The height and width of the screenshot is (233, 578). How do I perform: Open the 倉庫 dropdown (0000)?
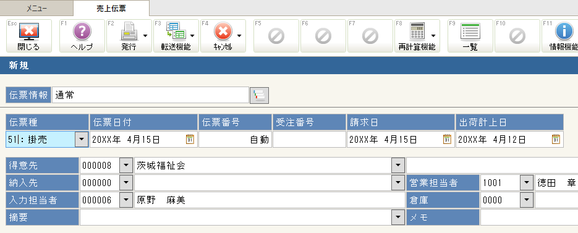[x=527, y=200]
